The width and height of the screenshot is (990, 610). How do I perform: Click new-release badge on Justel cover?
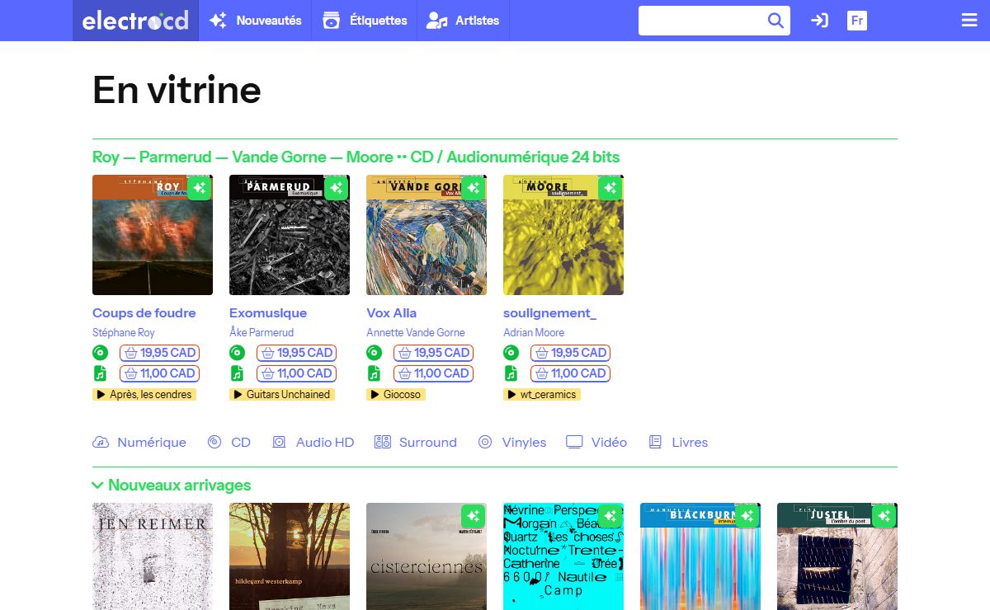(884, 516)
